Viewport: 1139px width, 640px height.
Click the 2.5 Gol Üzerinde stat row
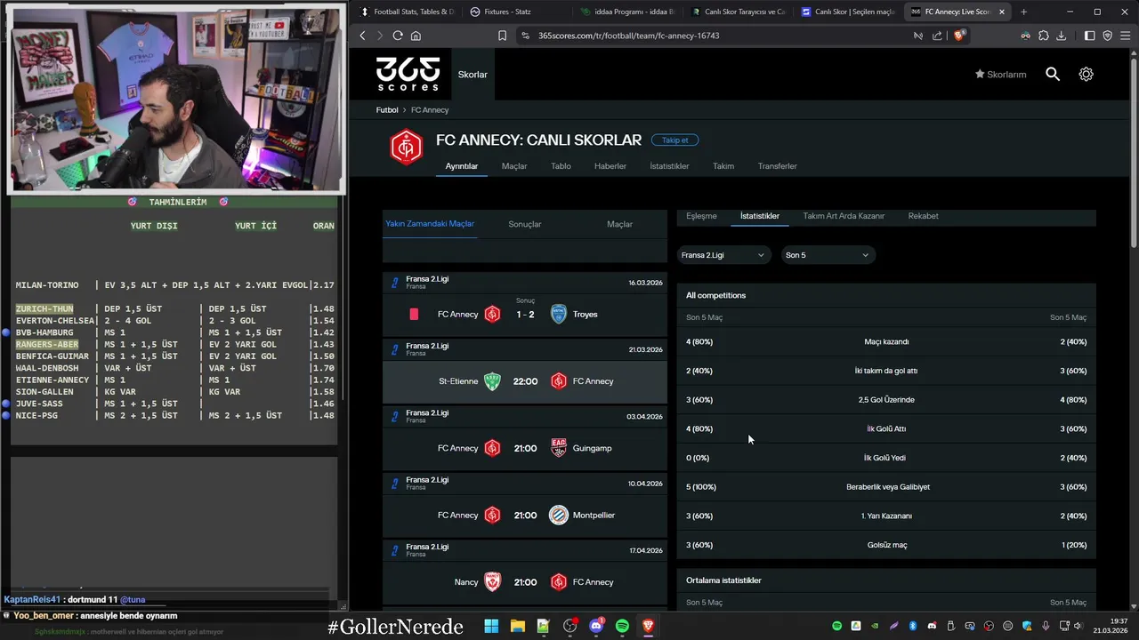pyautogui.click(x=886, y=400)
